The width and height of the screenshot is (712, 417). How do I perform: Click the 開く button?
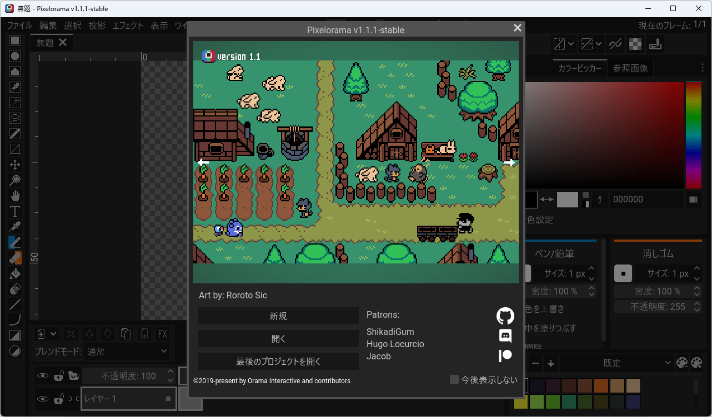[x=278, y=339]
